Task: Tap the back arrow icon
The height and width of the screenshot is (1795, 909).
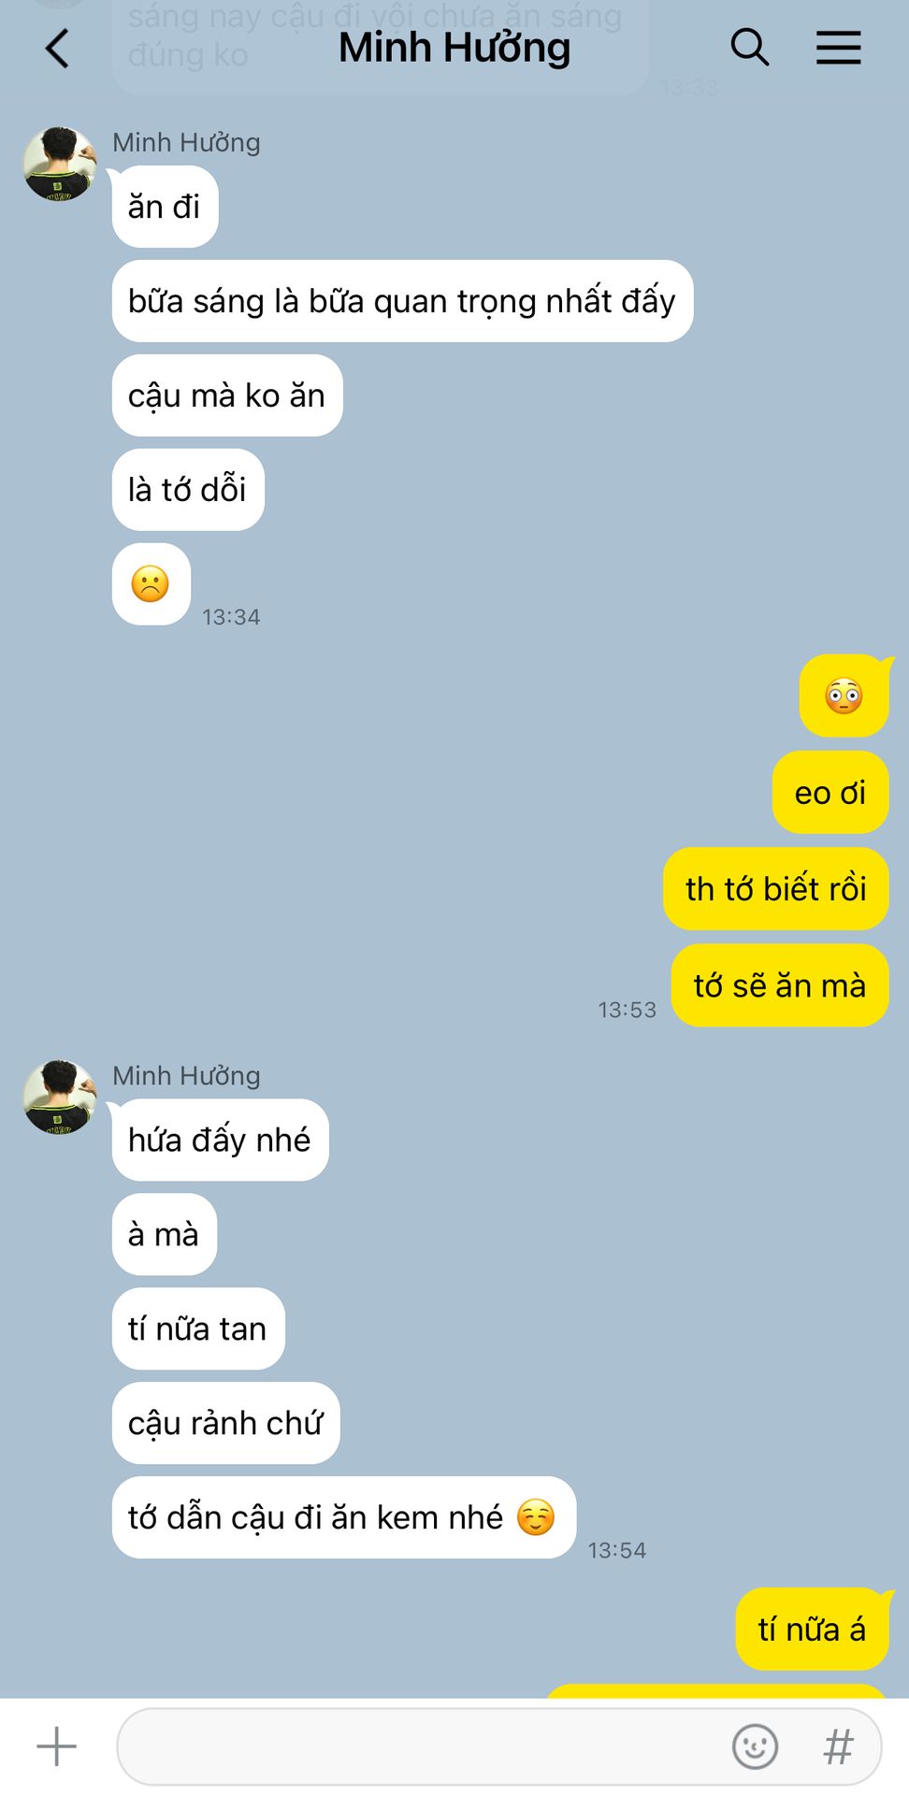Action: 57,48
